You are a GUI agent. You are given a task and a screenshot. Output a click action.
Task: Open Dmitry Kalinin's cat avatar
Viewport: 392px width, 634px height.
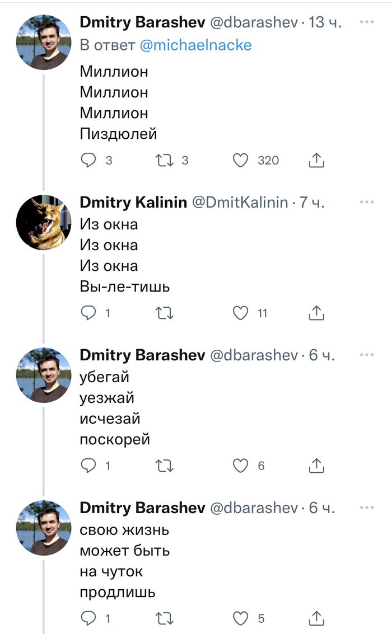tap(44, 222)
